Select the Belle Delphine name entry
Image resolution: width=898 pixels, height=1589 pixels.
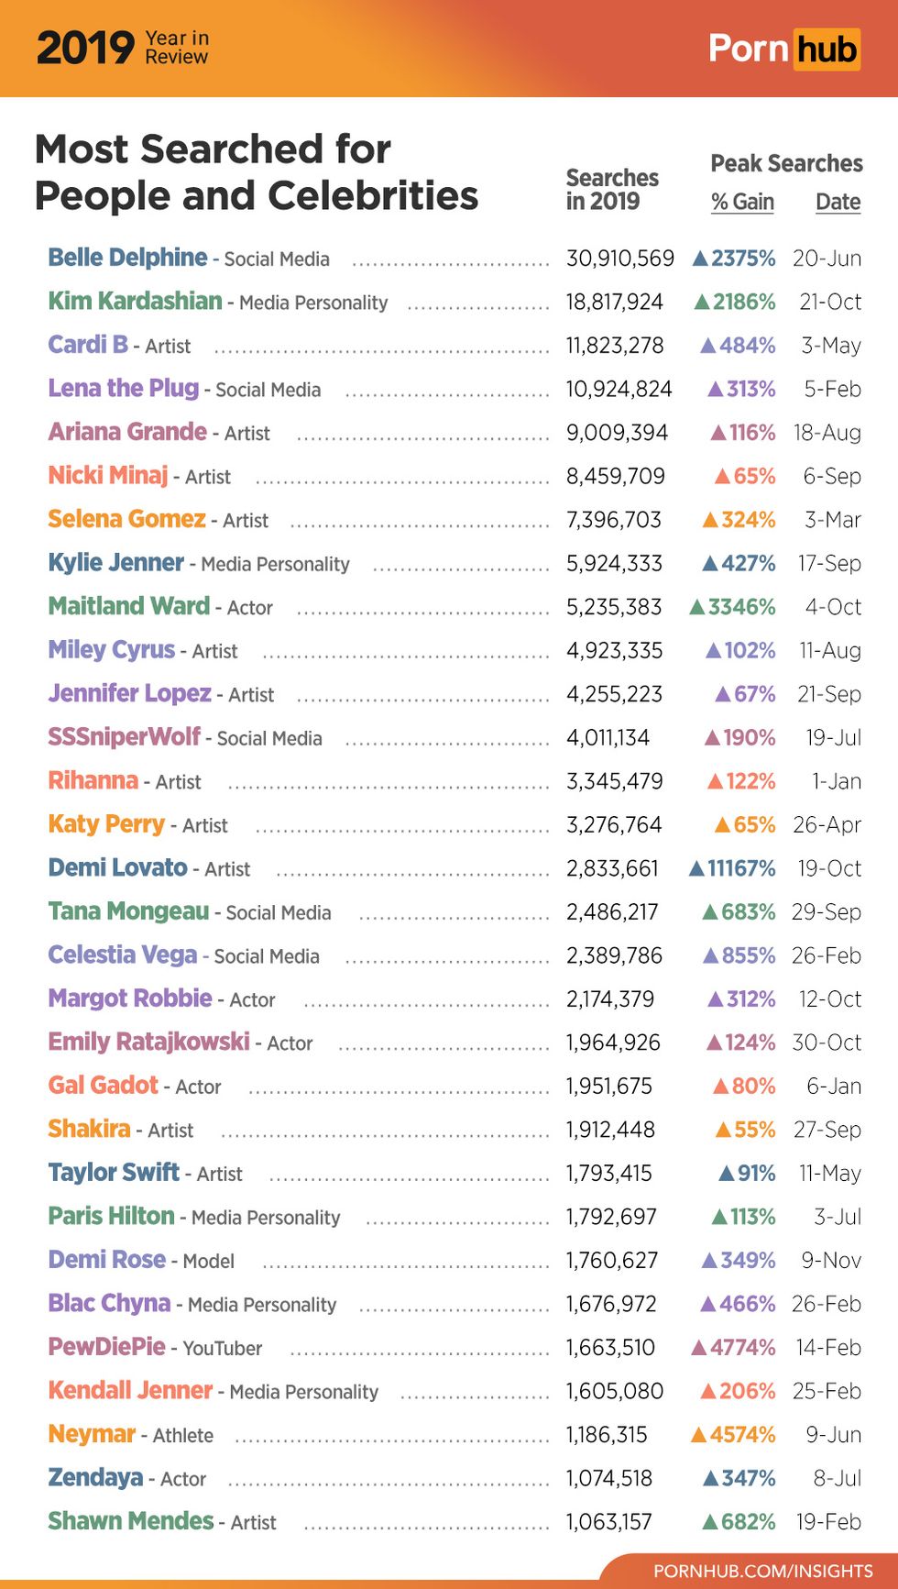[127, 258]
